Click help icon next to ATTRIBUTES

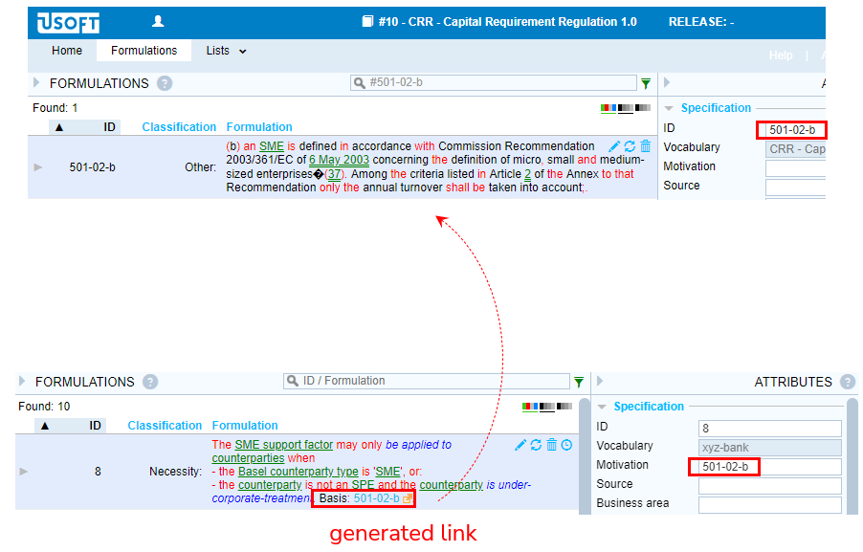847,382
